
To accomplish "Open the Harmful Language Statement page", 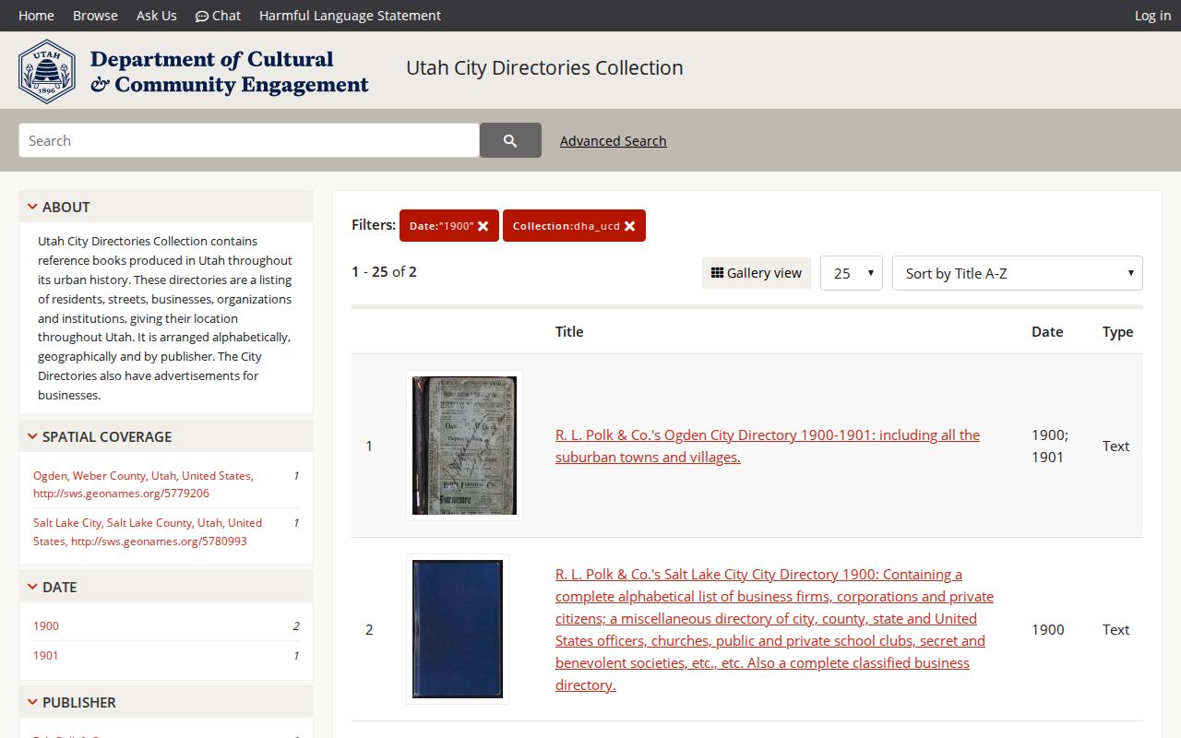I will click(x=350, y=16).
